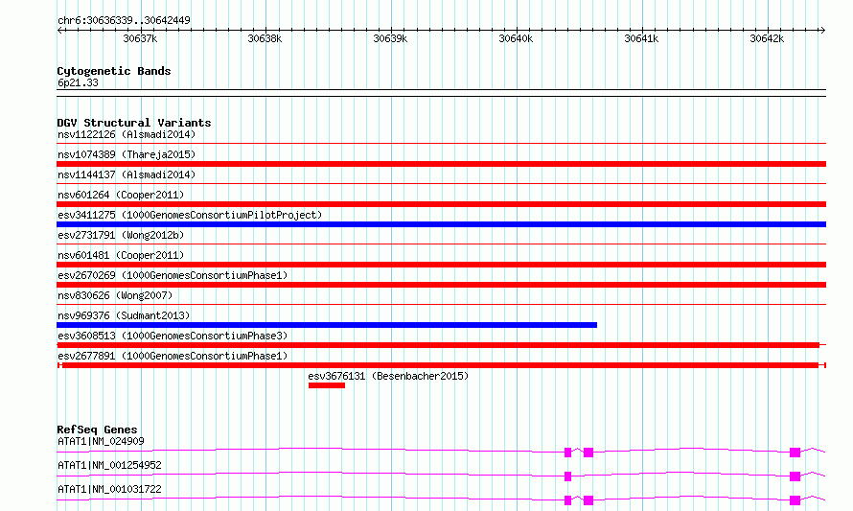The height and width of the screenshot is (511, 853).
Task: Click the nsv1122126 (Alsmadi2014) variant label
Action: [127, 134]
